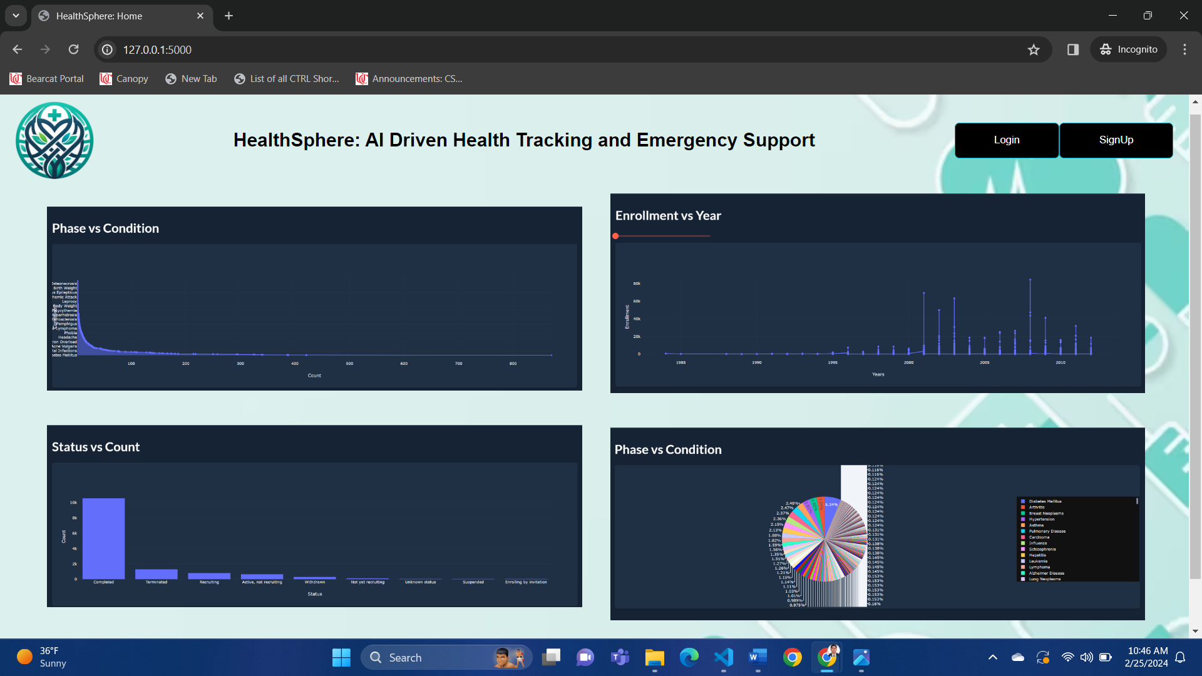Open the Chrome three-dot menu

point(1184,49)
